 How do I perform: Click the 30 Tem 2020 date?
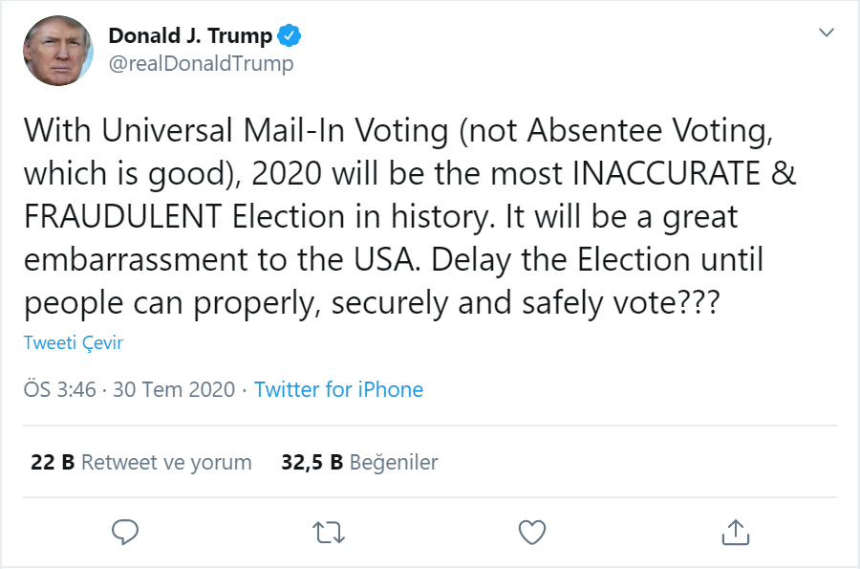174,390
